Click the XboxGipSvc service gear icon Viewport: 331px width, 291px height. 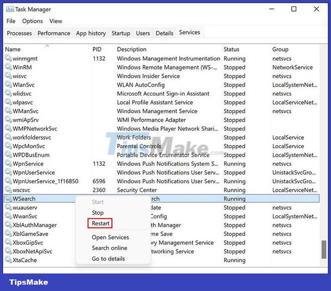[x=9, y=242]
